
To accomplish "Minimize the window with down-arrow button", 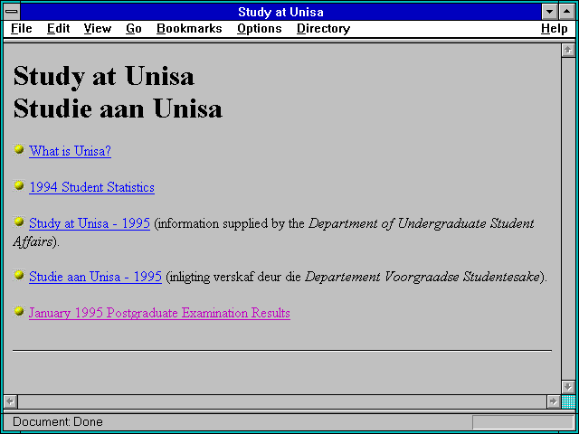I will click(x=549, y=12).
